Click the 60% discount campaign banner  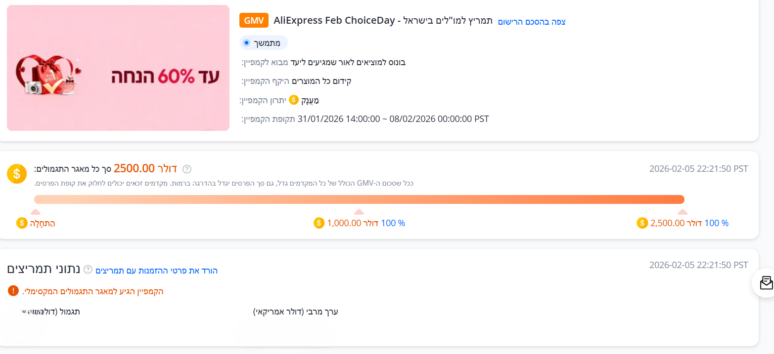pyautogui.click(x=117, y=68)
